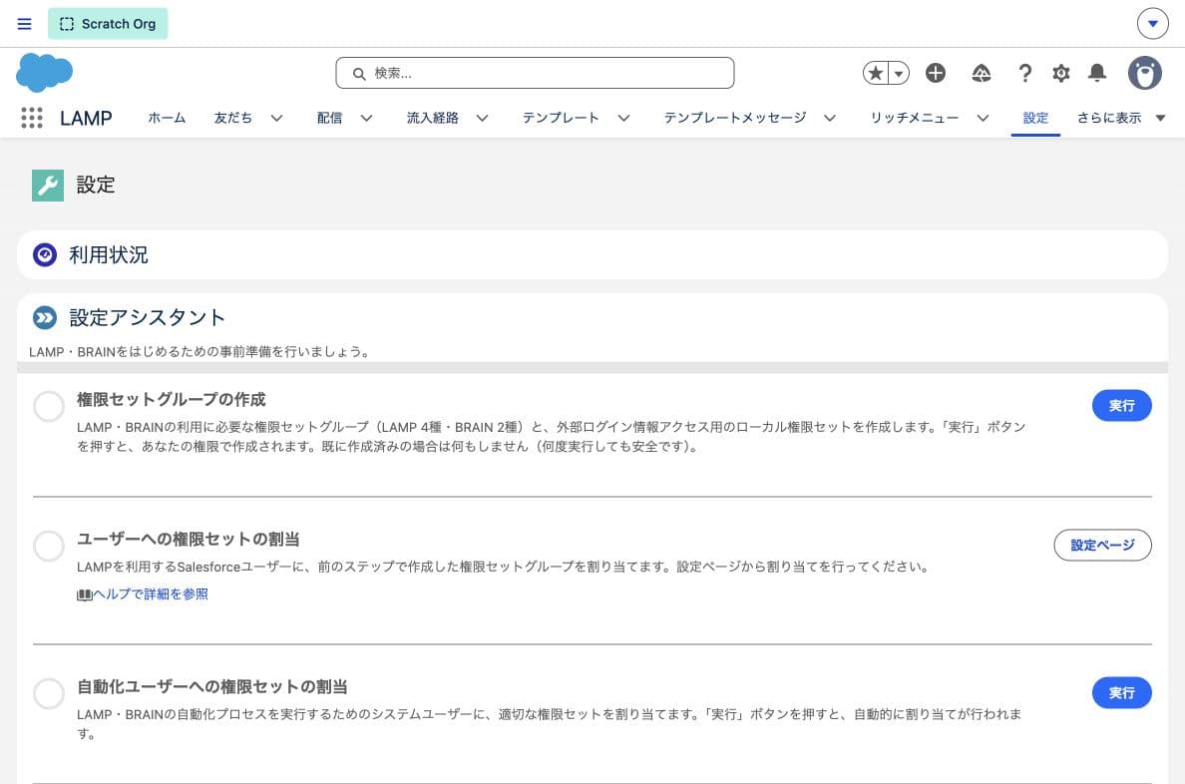Open the 配信 tab
The height and width of the screenshot is (784, 1185).
[329, 118]
